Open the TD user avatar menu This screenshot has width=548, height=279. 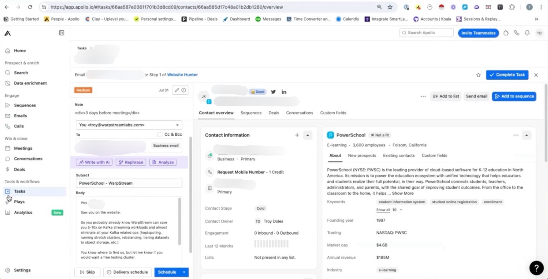click(x=539, y=33)
